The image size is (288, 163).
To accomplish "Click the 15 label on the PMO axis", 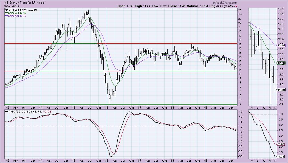I will coord(241,112).
